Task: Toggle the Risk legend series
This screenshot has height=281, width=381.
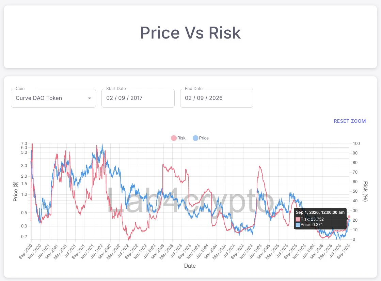Action: click(178, 138)
